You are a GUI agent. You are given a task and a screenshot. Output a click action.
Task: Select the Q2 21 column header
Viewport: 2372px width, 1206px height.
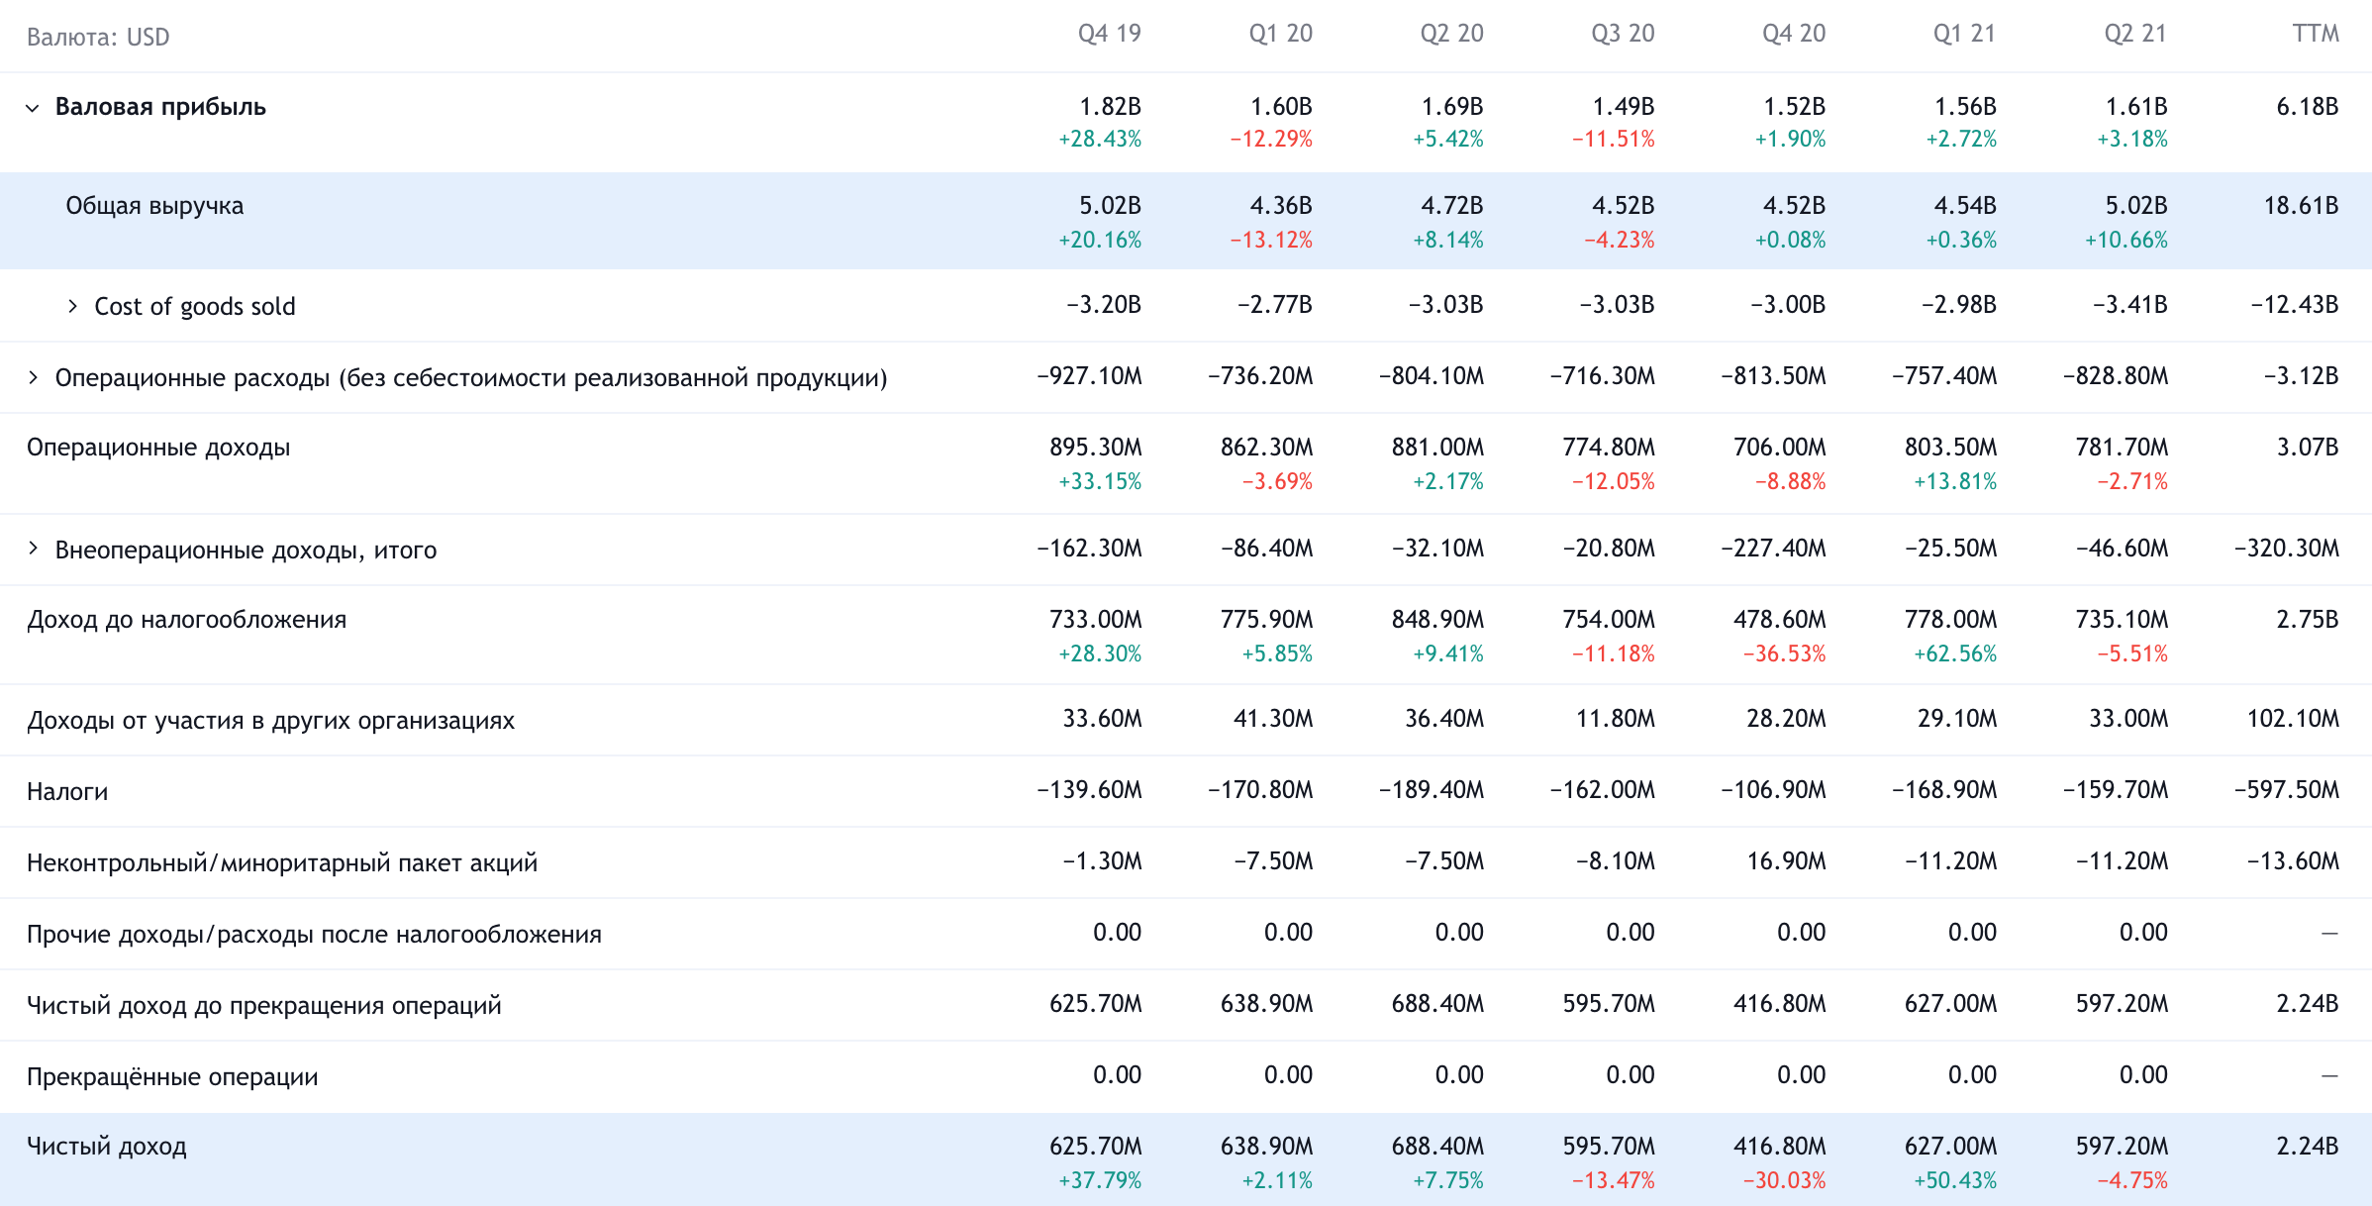click(x=2135, y=34)
